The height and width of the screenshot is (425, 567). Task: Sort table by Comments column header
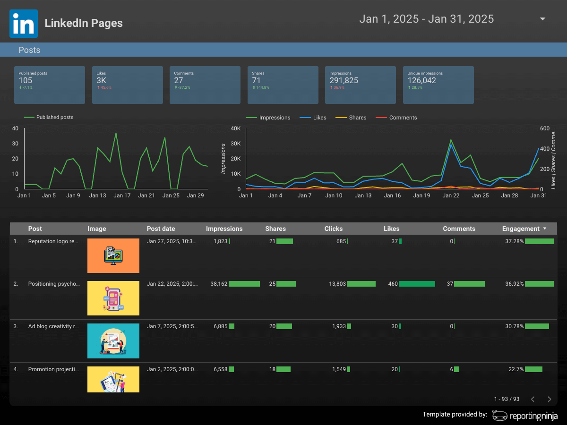coord(459,229)
